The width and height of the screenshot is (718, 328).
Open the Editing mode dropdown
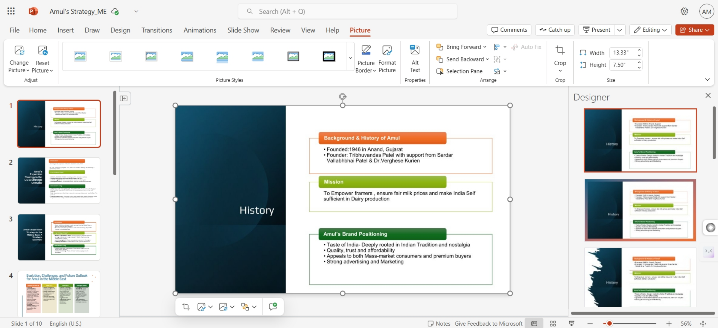pos(650,30)
